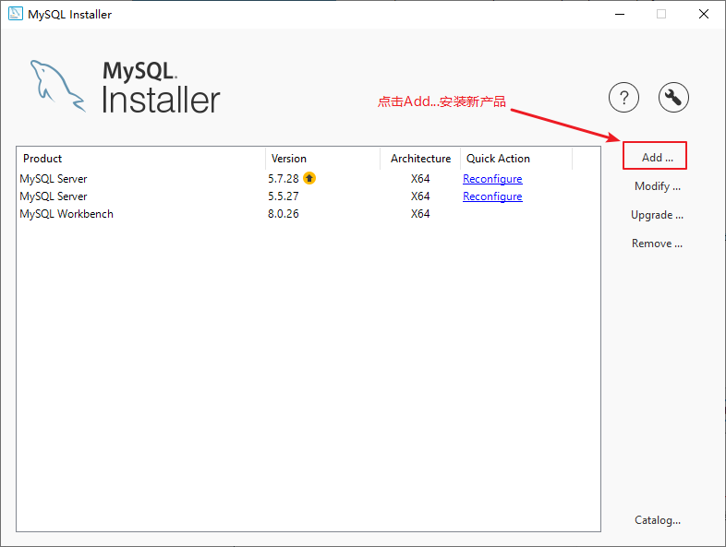Reconfigure MySQL Server 5.5.27
726x547 pixels.
[492, 196]
